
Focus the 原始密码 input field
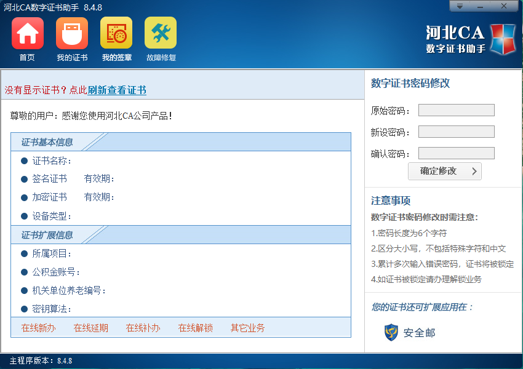tap(457, 110)
